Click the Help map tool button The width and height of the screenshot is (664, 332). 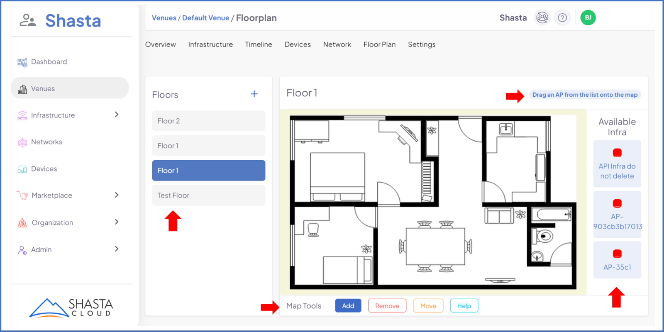464,306
